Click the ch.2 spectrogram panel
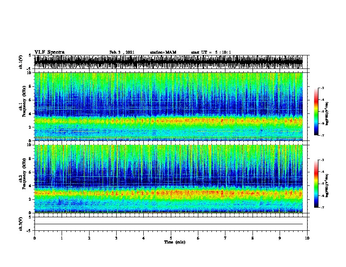Image resolution: width=346 pixels, height=267 pixels. coord(169,179)
